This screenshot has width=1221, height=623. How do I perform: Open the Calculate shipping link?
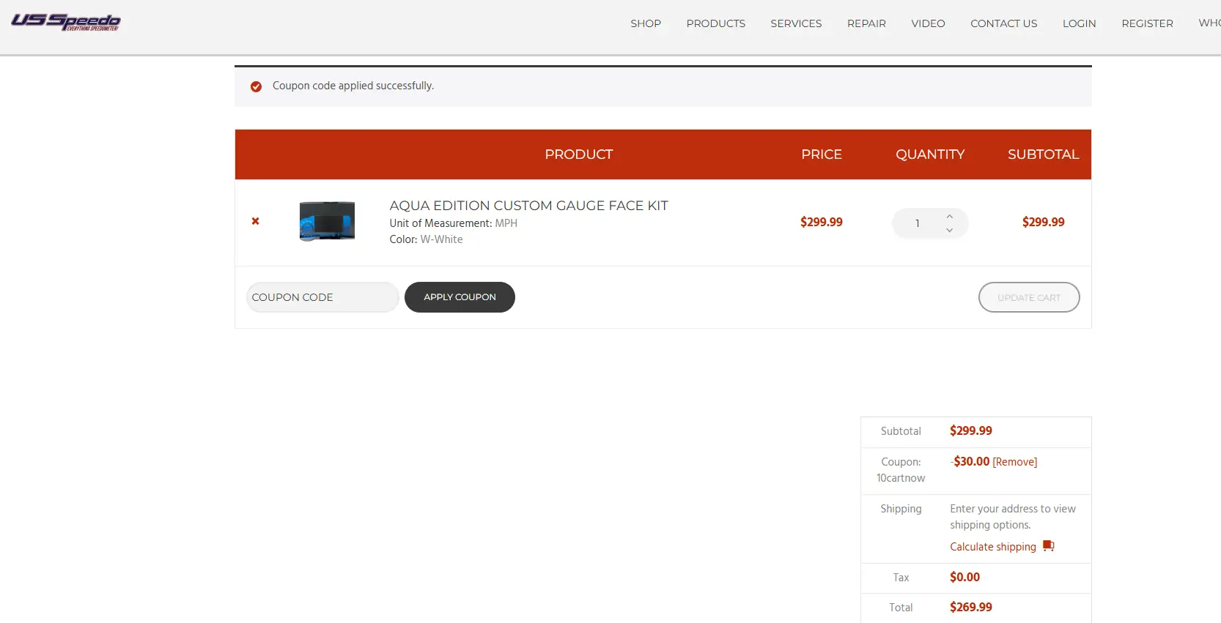point(992,547)
